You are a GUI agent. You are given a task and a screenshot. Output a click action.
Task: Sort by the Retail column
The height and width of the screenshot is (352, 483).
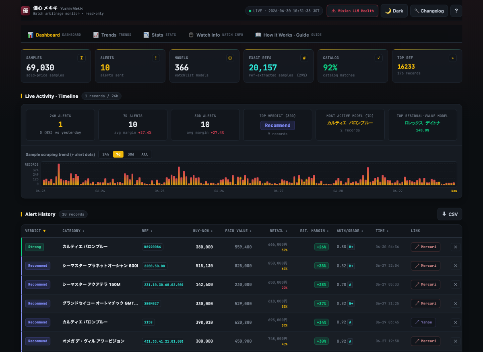[x=279, y=231]
